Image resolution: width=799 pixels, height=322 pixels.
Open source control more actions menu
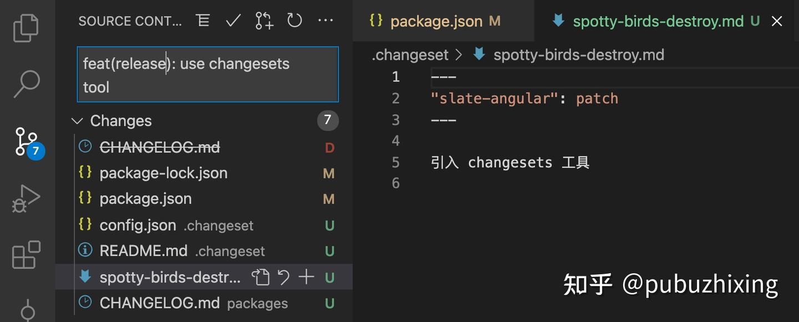(325, 21)
